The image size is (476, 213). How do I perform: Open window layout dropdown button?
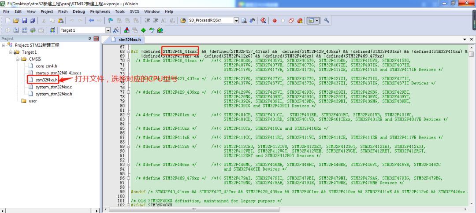click(x=317, y=21)
